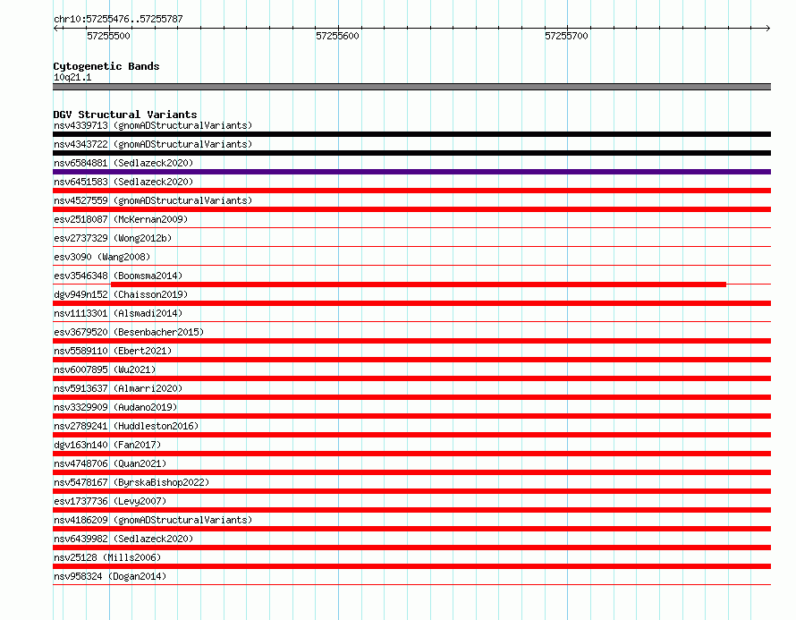Click the shorter red bar for esv3546348

point(419,285)
